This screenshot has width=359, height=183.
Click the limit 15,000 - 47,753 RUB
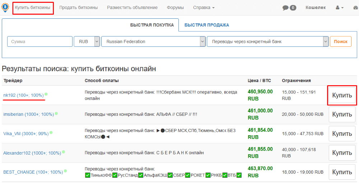click(303, 133)
